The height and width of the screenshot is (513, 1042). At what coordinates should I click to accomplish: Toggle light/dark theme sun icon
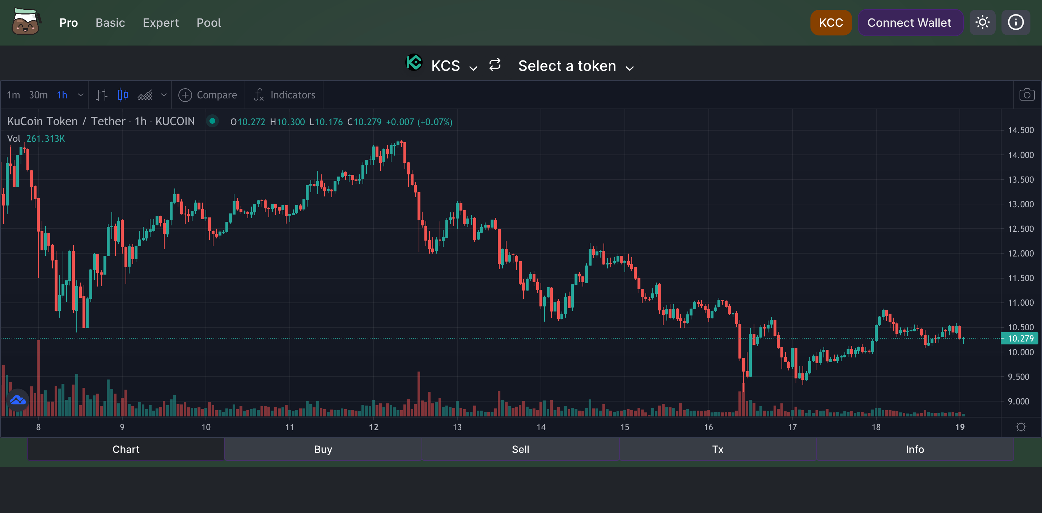[982, 23]
